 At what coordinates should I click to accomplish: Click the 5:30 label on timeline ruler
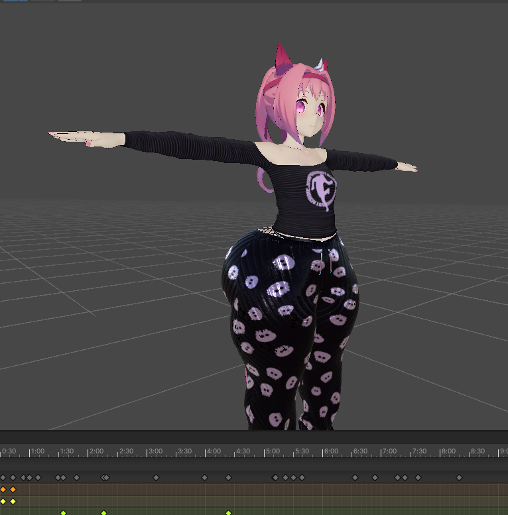[302, 451]
